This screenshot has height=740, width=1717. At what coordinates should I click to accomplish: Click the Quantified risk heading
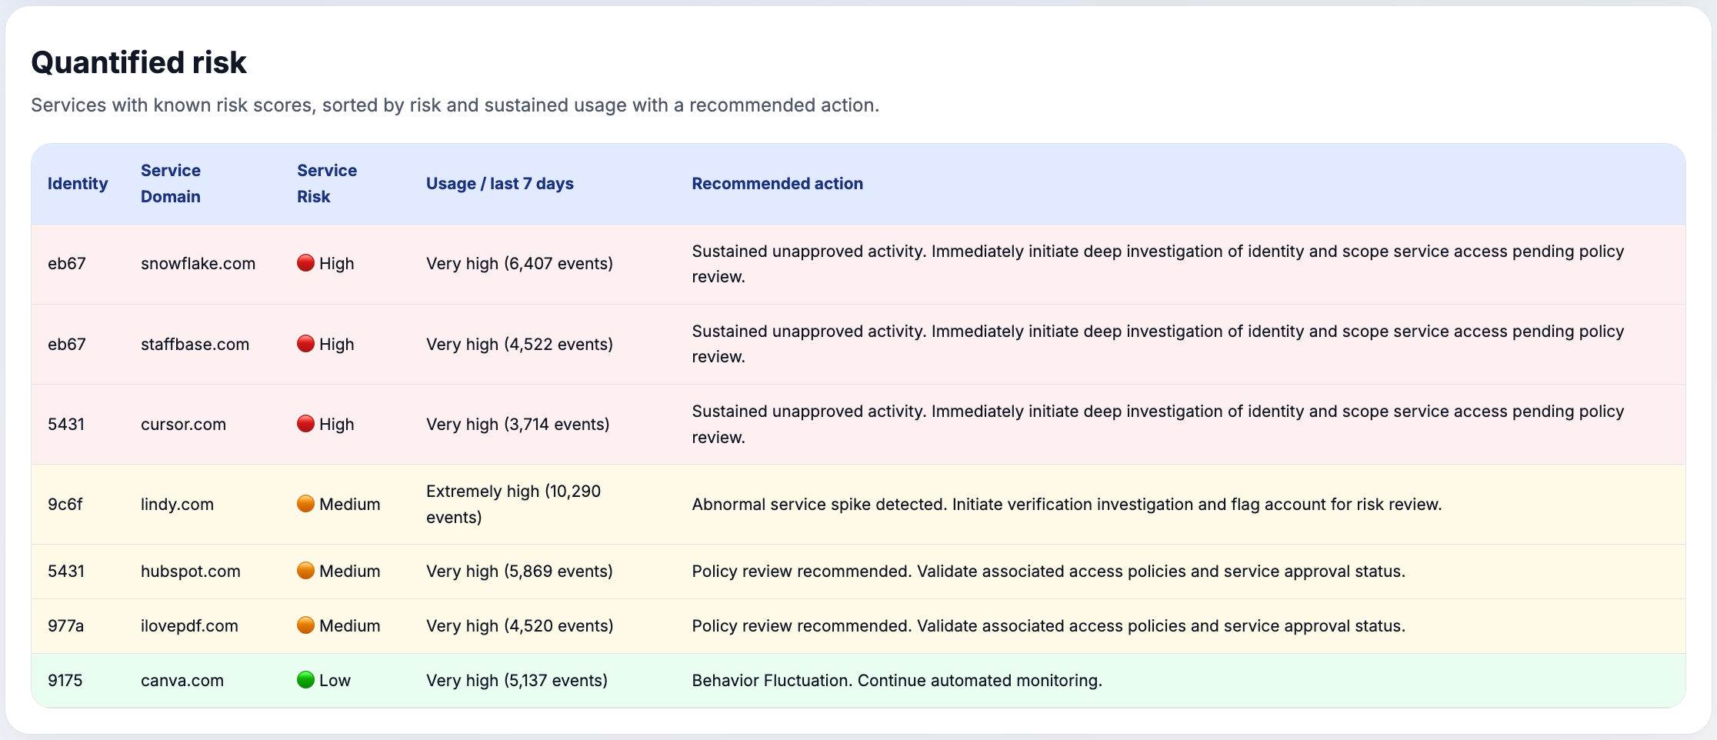point(138,62)
